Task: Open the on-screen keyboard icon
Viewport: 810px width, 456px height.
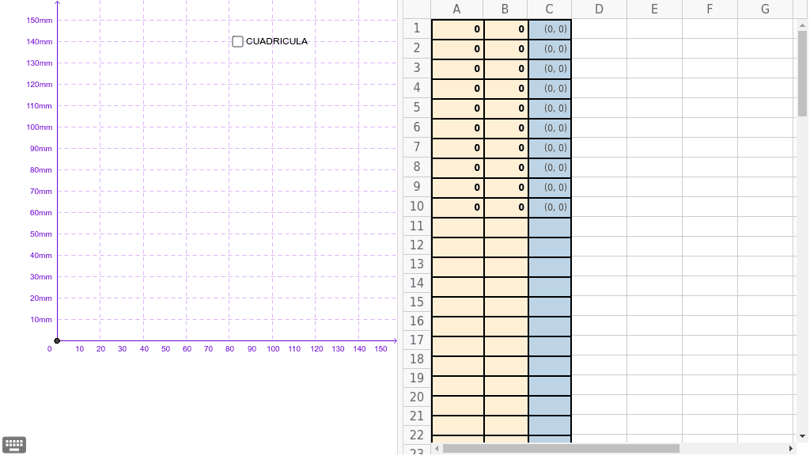Action: click(x=14, y=445)
